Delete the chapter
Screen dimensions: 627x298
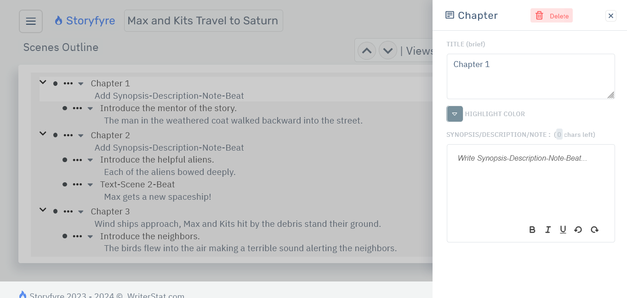[x=551, y=16]
